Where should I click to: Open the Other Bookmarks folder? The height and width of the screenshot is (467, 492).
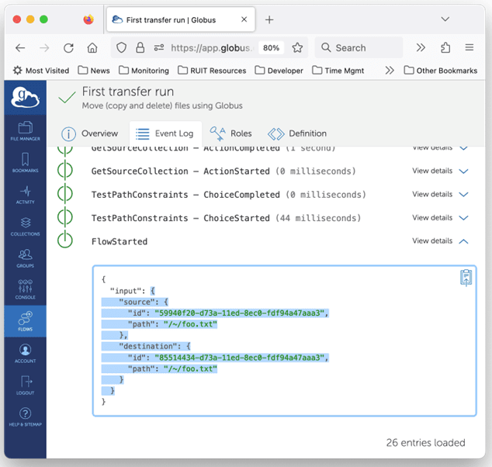pos(441,71)
